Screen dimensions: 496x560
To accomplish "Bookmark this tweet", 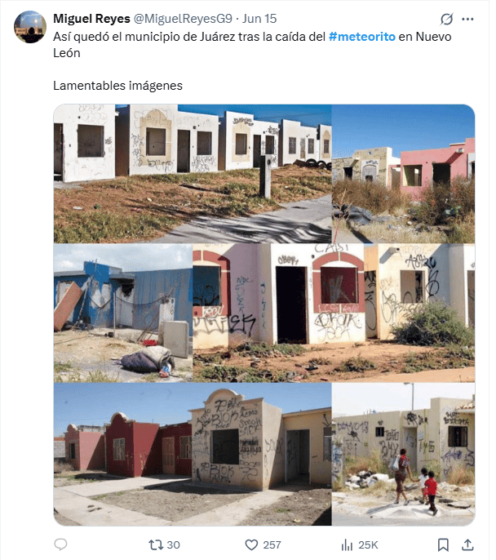I will click(443, 544).
